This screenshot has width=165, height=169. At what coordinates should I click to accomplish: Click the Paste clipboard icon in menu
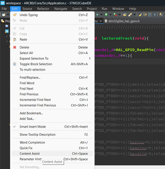pos(15,39)
